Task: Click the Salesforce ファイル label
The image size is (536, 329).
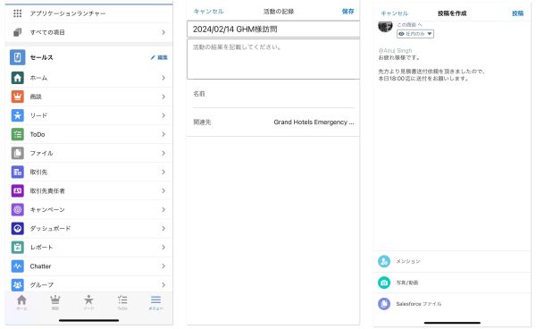Action: [x=419, y=304]
